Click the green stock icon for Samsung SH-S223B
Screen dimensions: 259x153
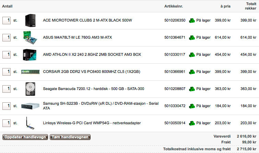click(x=192, y=106)
